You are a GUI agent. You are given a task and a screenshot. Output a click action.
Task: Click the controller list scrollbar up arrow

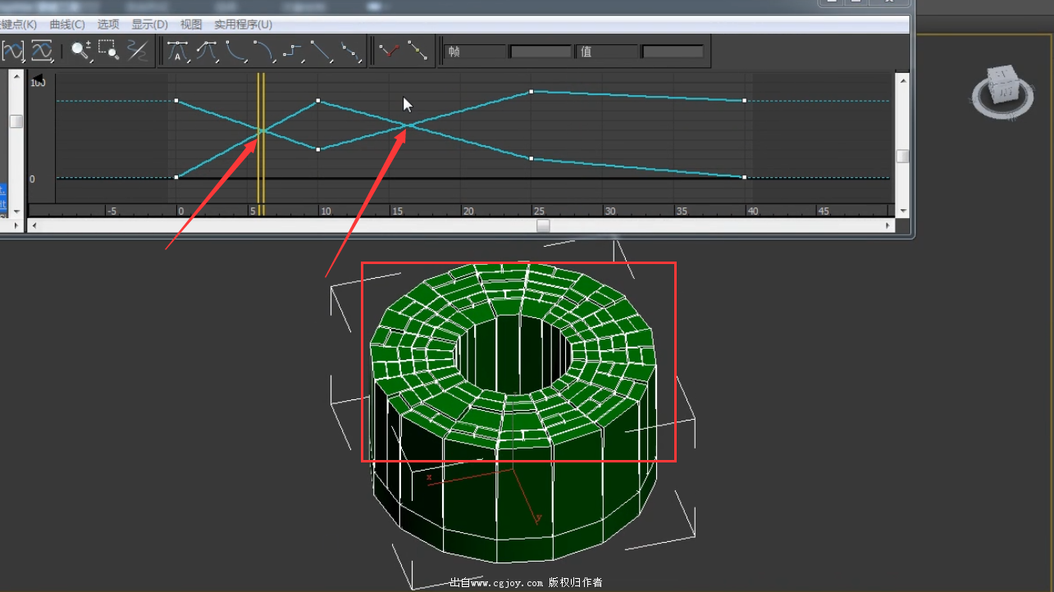pos(16,78)
